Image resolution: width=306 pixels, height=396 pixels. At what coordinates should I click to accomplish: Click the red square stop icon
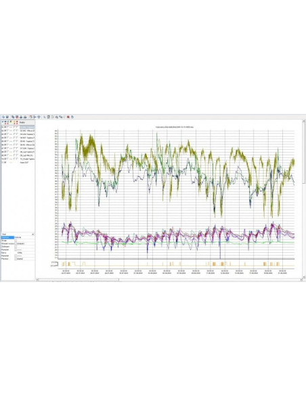click(x=68, y=117)
